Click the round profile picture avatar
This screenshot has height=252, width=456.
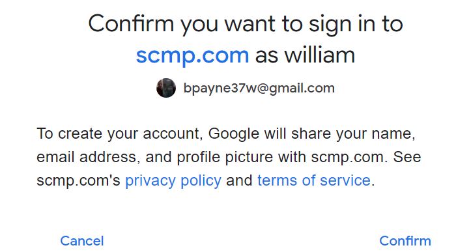click(x=166, y=88)
